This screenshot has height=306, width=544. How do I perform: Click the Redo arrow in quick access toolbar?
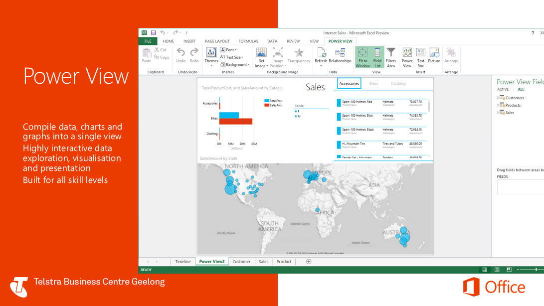(x=175, y=32)
